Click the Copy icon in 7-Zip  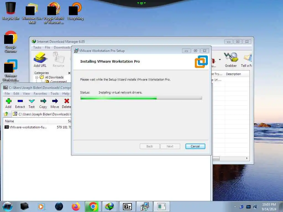click(x=43, y=103)
